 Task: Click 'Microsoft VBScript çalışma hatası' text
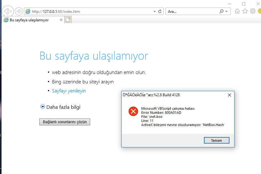tap(168, 108)
